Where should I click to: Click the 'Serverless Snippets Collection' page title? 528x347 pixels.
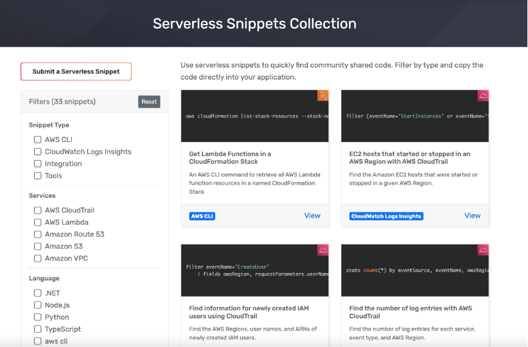pos(255,23)
